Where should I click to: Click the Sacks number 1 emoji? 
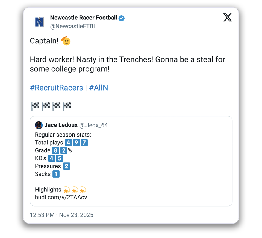click(x=56, y=174)
